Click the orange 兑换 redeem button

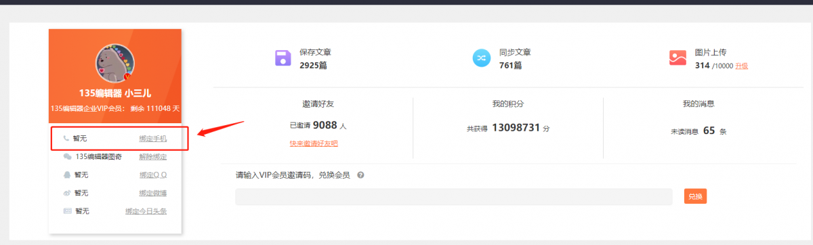pos(695,196)
